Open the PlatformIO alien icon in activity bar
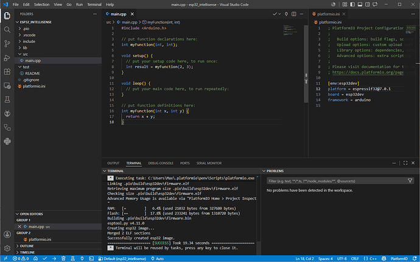Viewport: 420px width, 262px height. click(7, 114)
